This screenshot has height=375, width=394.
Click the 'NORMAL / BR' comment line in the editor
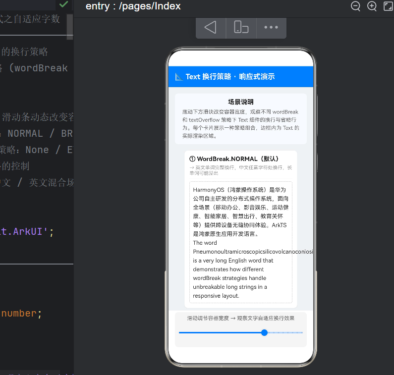40,133
